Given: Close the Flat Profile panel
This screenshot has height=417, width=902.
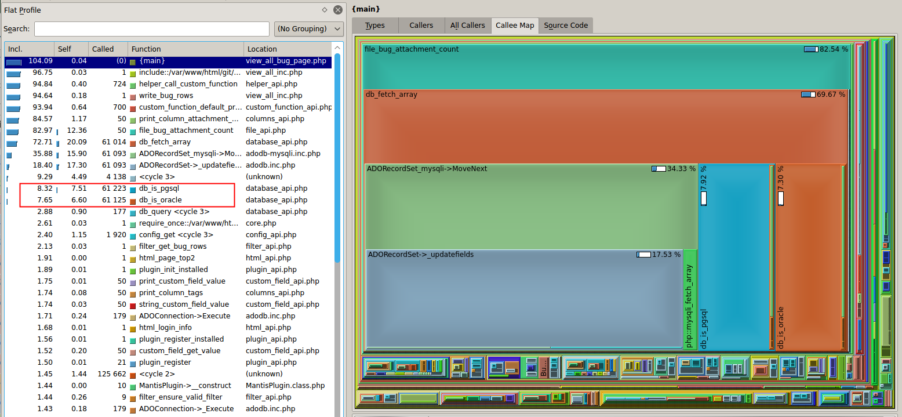Looking at the screenshot, I should coord(338,10).
